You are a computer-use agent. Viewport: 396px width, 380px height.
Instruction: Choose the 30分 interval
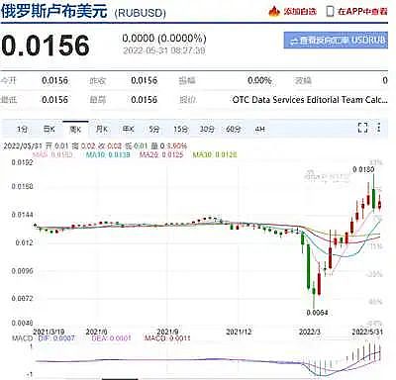click(x=207, y=130)
